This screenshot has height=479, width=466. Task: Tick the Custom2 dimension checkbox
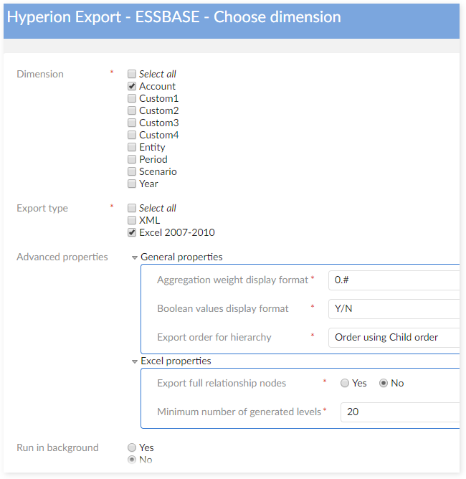click(132, 110)
